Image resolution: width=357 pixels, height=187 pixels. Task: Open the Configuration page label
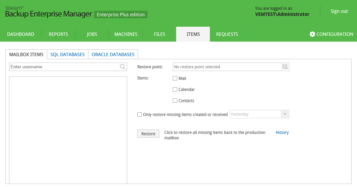tap(335, 34)
